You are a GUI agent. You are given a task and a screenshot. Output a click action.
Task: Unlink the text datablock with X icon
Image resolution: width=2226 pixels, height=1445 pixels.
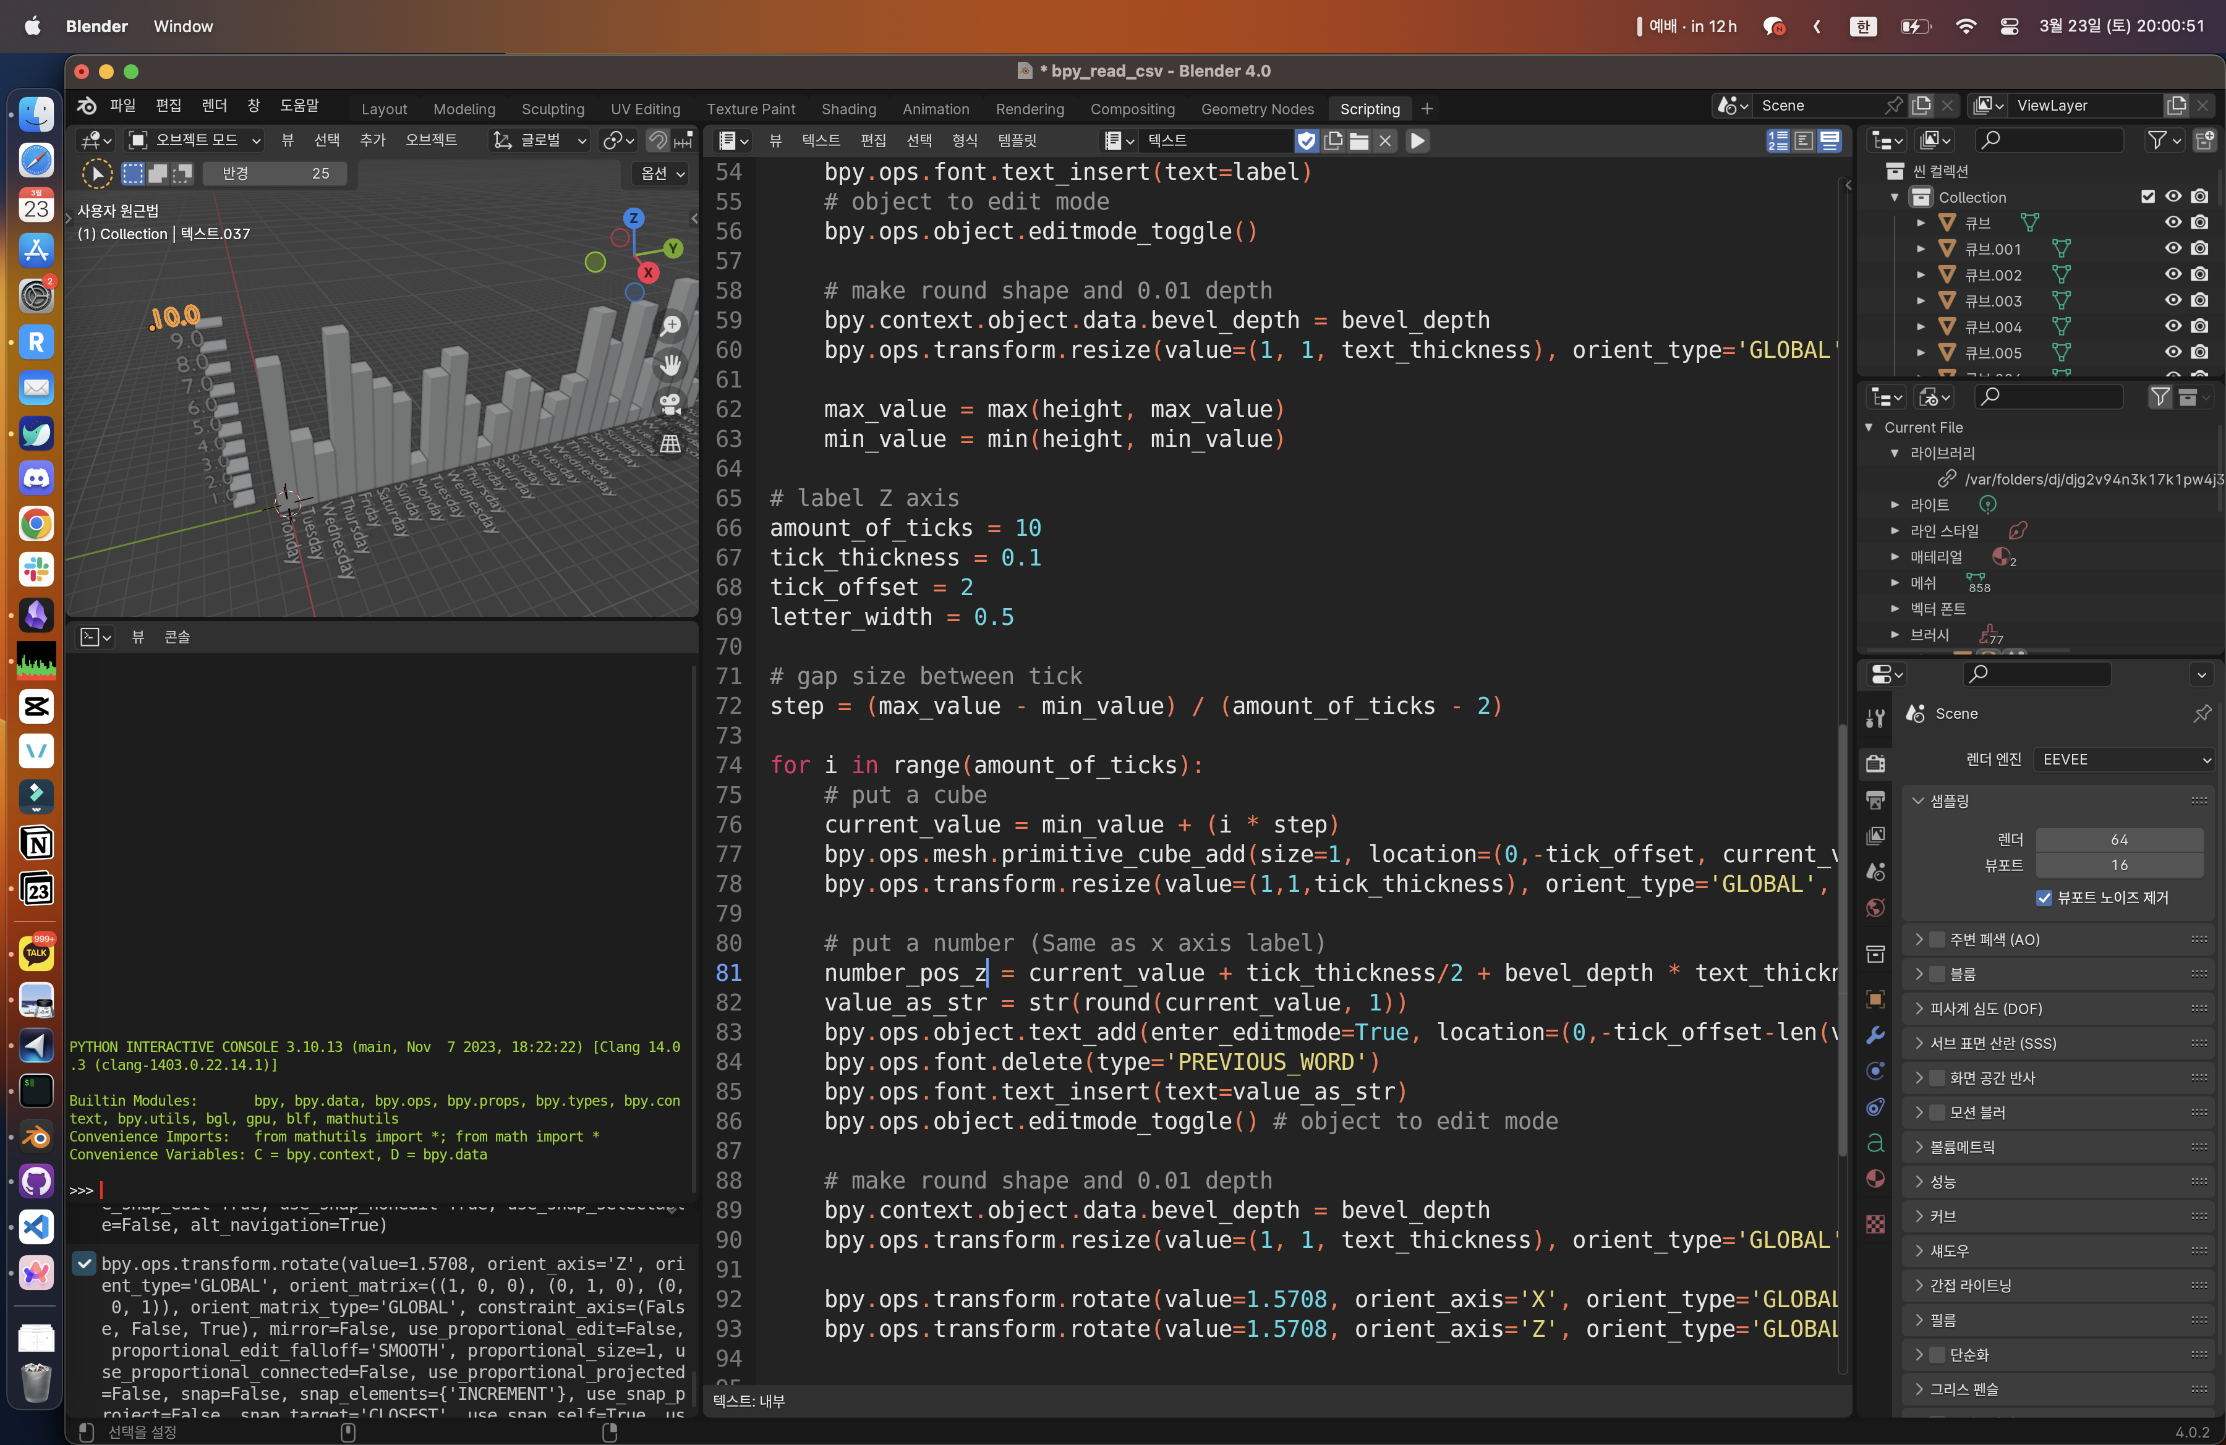tap(1385, 140)
